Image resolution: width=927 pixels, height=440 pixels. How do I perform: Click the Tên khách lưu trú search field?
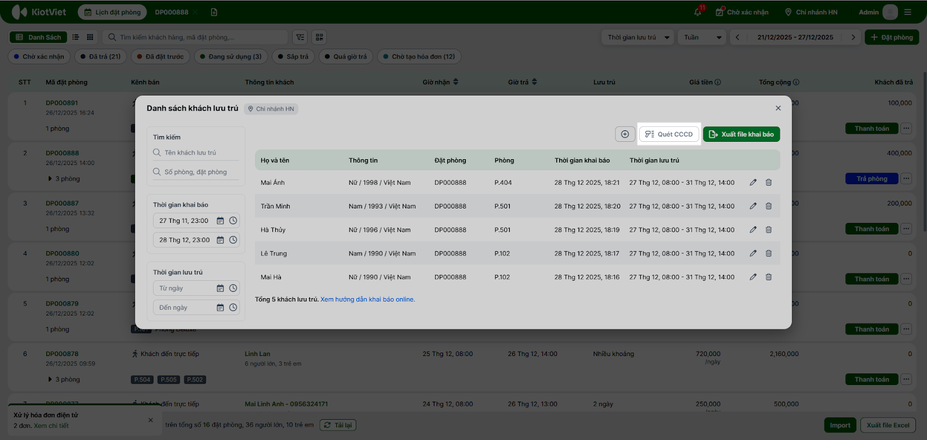coord(197,153)
